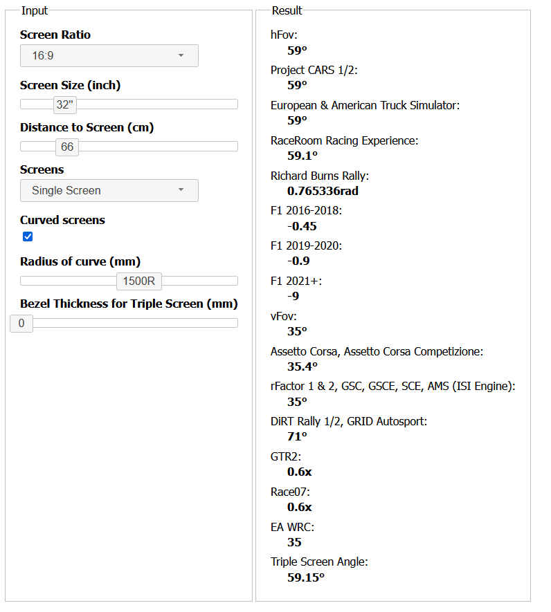Click the RaceRoom Racing Experience value 59.1°

pyautogui.click(x=302, y=156)
